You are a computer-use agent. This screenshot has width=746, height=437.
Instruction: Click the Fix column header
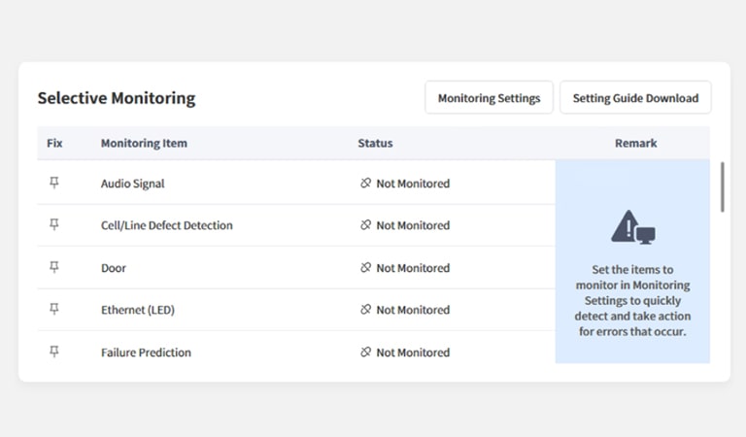tap(54, 143)
